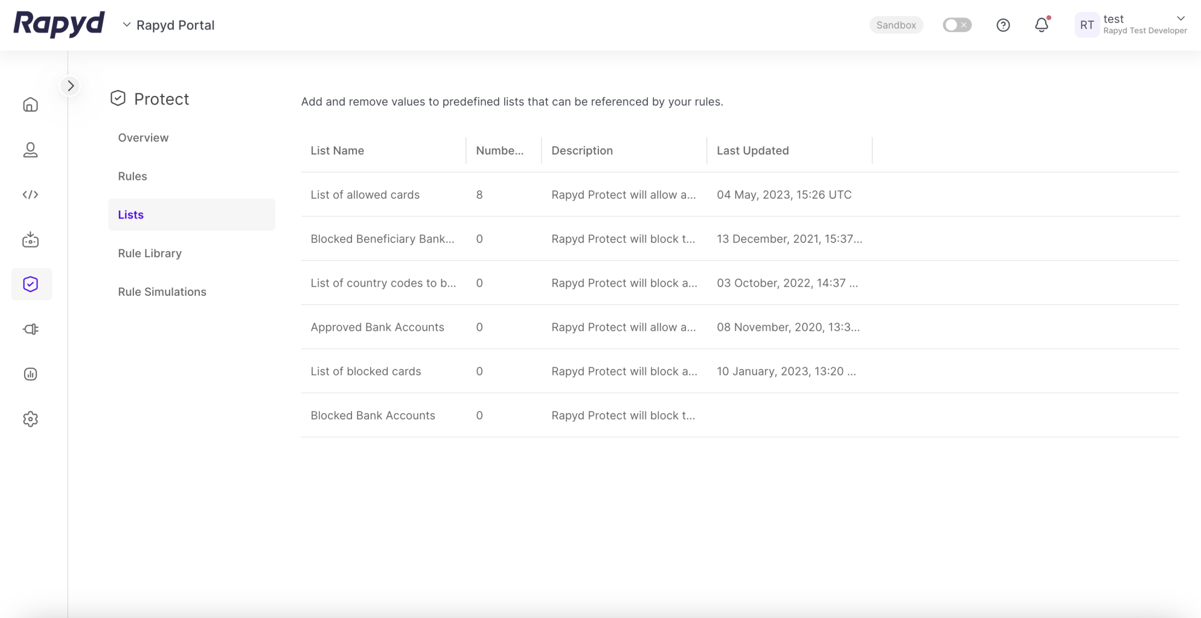The width and height of the screenshot is (1201, 618).
Task: Open Rule Simulations page
Action: pyautogui.click(x=162, y=291)
